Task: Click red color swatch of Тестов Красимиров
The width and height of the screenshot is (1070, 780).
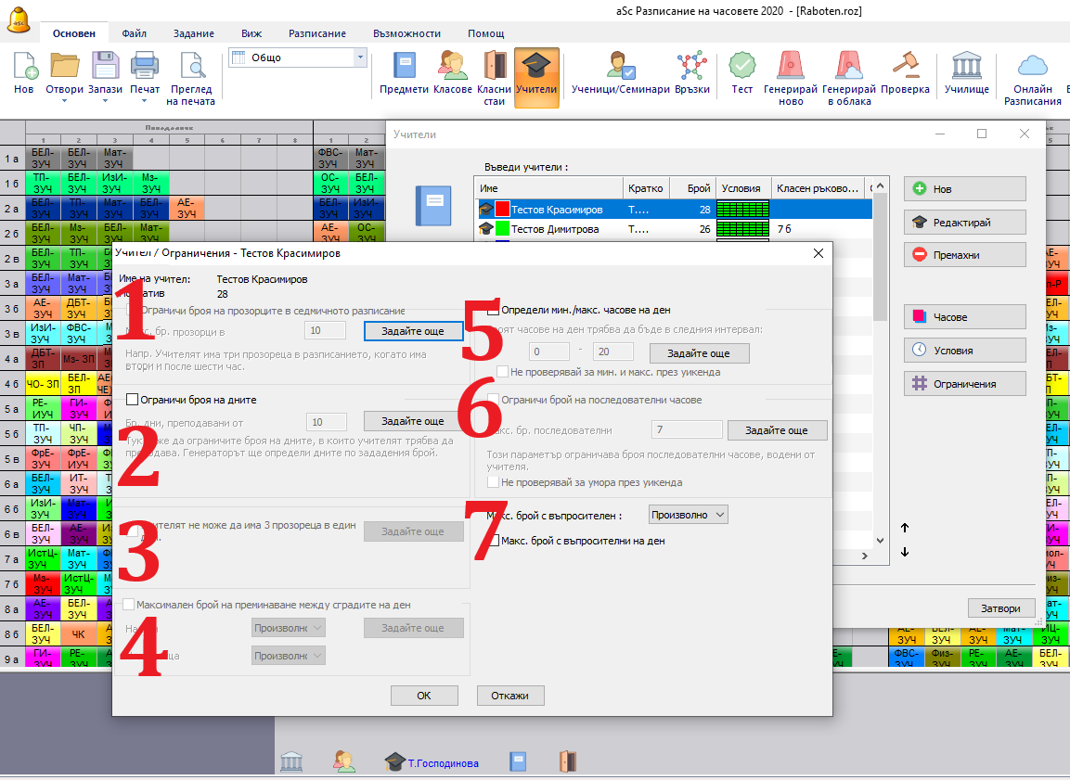Action: (502, 211)
